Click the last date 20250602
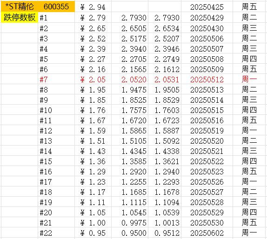Viewport: 267px width, 239px height. [x=207, y=233]
